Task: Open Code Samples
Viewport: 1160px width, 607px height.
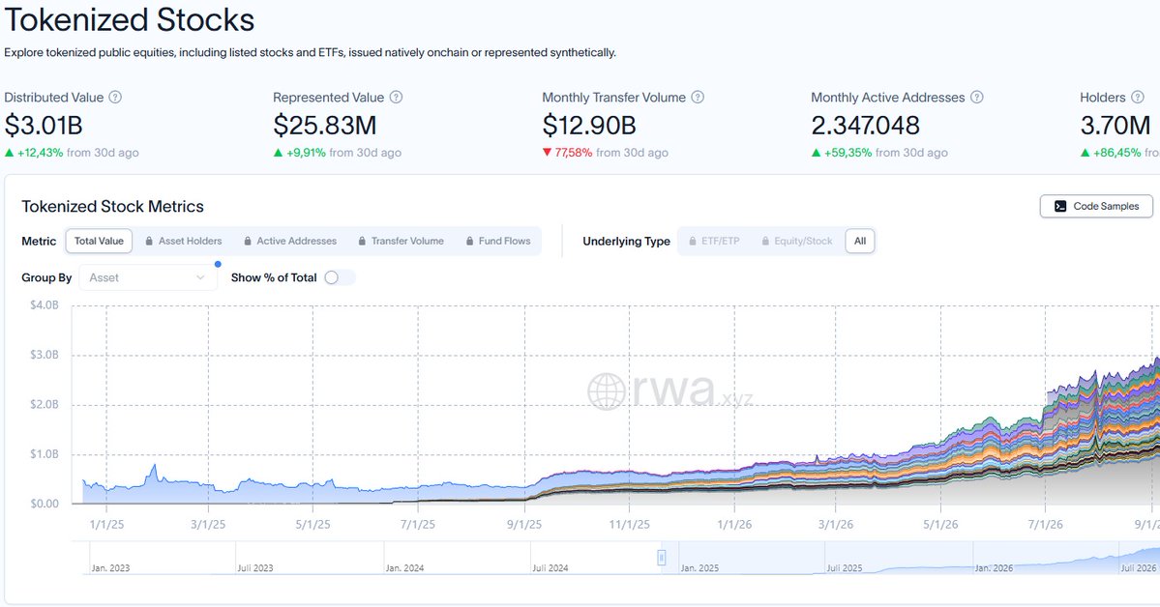Action: 1096,206
